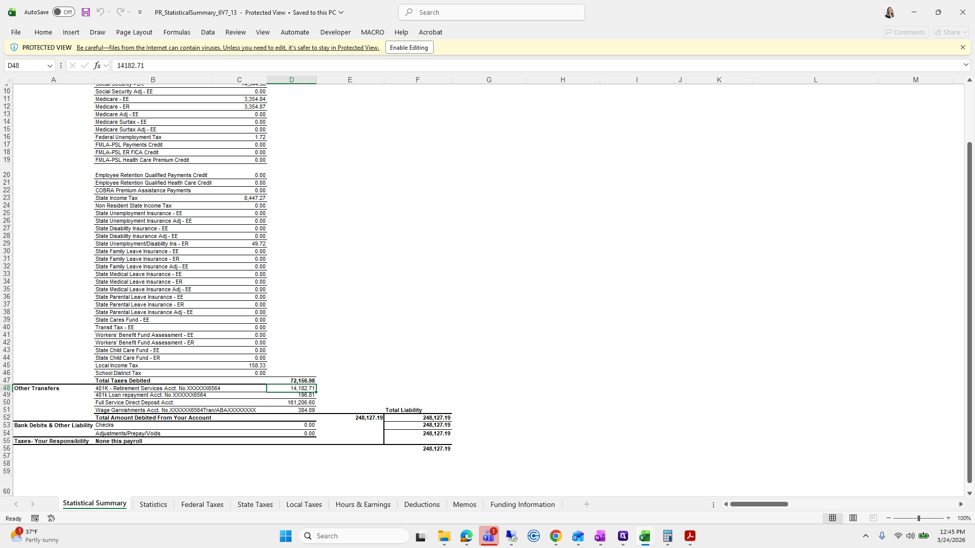Open the Formulas ribbon tab
This screenshot has height=548, width=975.
(177, 32)
